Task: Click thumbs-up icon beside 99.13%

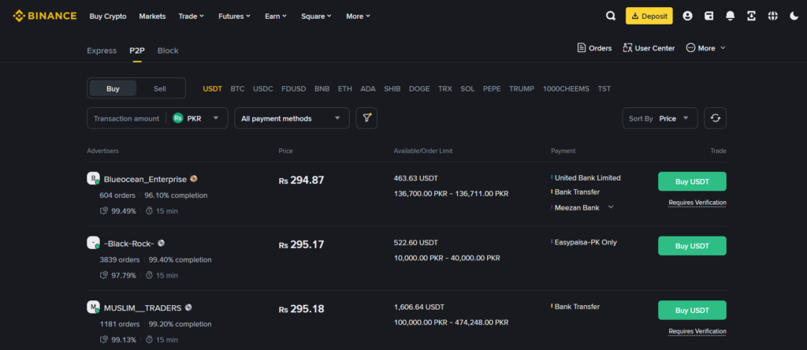Action: pos(103,340)
